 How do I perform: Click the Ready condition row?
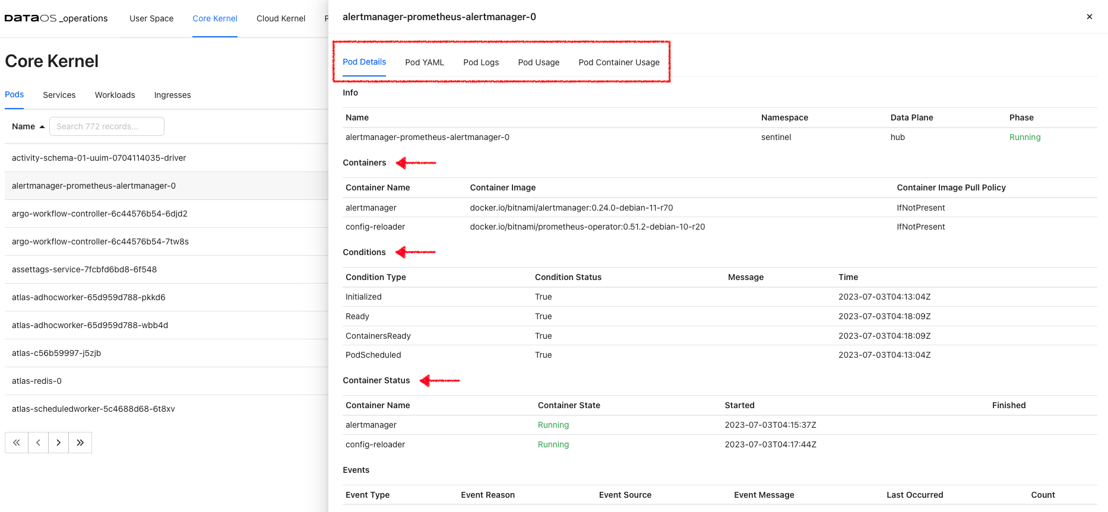tap(720, 316)
